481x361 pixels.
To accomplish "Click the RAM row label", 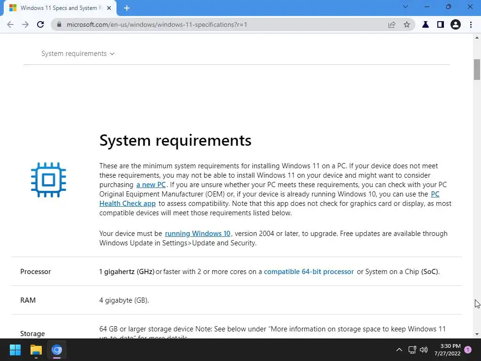I will [x=28, y=300].
